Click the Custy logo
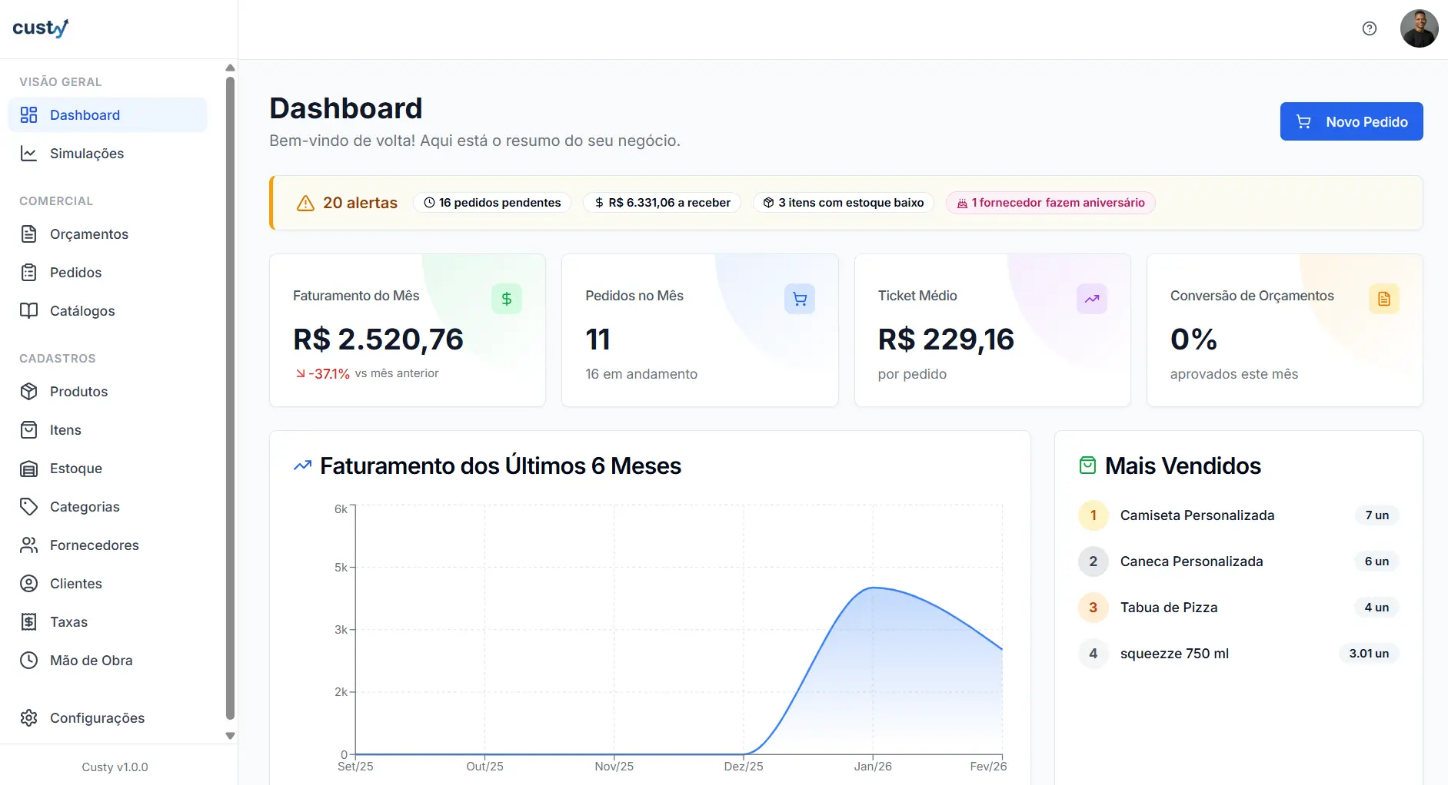Viewport: 1448px width, 785px height. 40,28
